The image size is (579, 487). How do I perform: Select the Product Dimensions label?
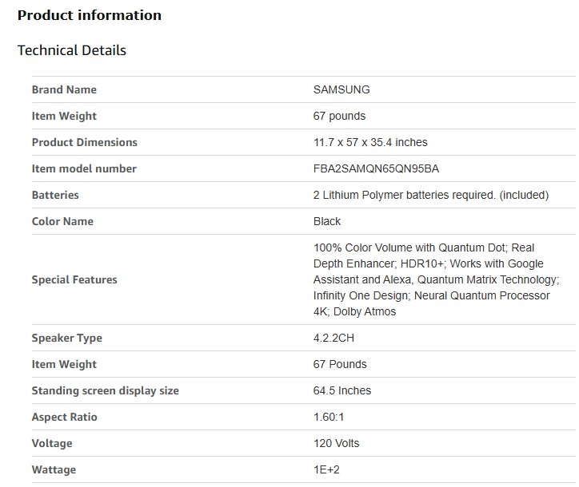click(84, 142)
